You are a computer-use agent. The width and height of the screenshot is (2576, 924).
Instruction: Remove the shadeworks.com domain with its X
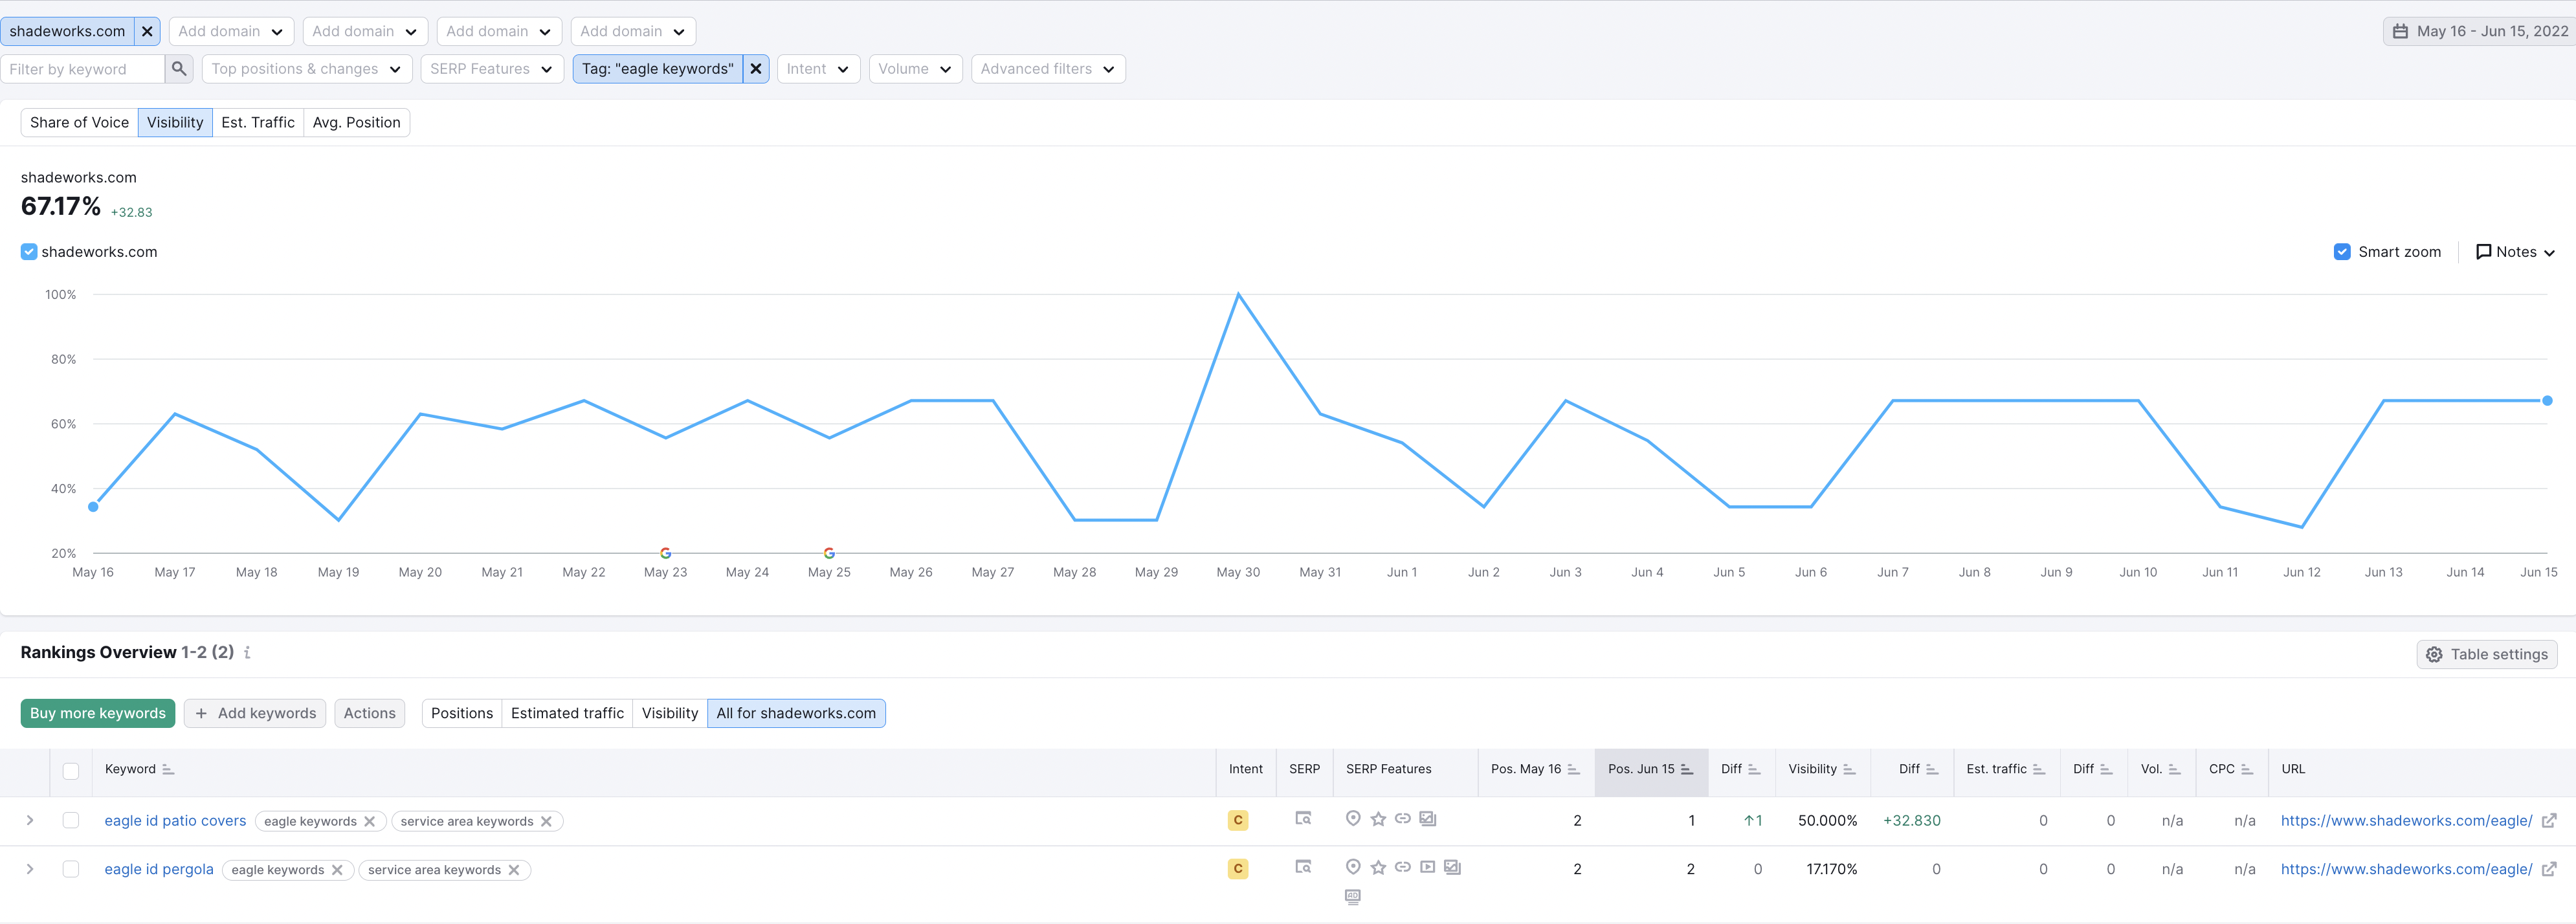[x=147, y=31]
